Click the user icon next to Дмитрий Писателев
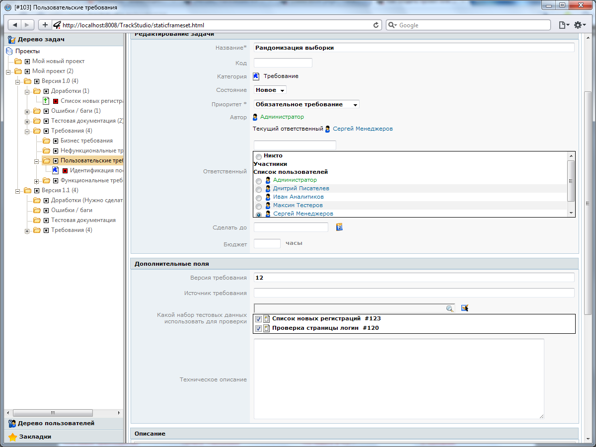 point(268,189)
